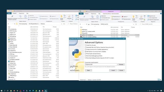
Task: Click Выделить все in NVME_Card ribbon
Action: (x=151, y=16)
